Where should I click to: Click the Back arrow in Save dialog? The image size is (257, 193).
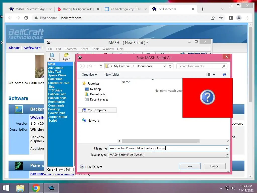(82, 66)
